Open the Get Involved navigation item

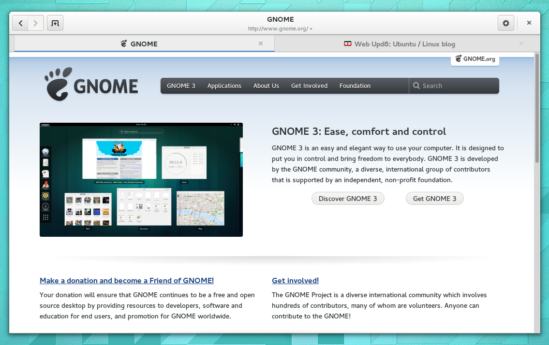(x=309, y=86)
